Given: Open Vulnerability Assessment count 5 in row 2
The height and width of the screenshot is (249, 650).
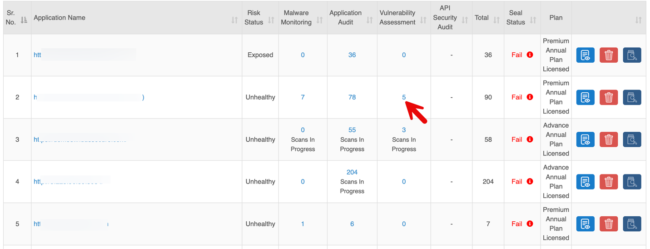Looking at the screenshot, I should click(x=404, y=97).
